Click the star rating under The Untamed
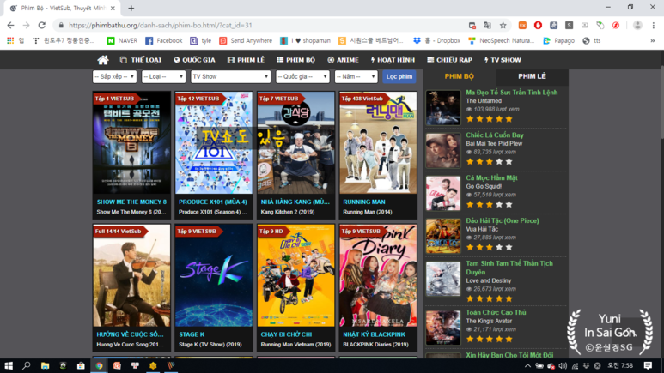Image resolution: width=664 pixels, height=373 pixels. (489, 119)
